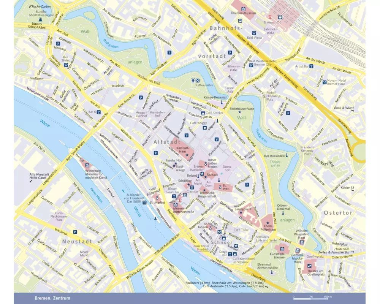Select the tourist information icon at Bremen Hbf
The image size is (380, 304).
tap(270, 17)
